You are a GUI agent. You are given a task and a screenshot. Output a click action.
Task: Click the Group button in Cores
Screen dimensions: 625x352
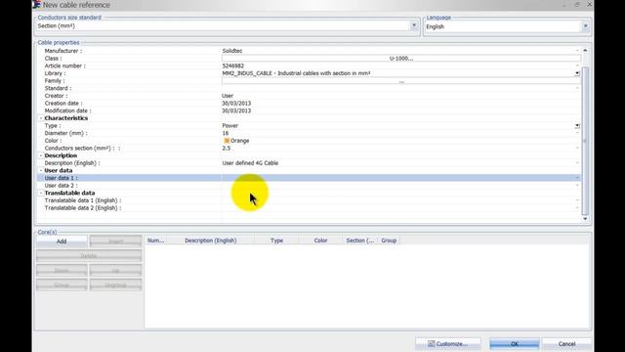tap(62, 285)
